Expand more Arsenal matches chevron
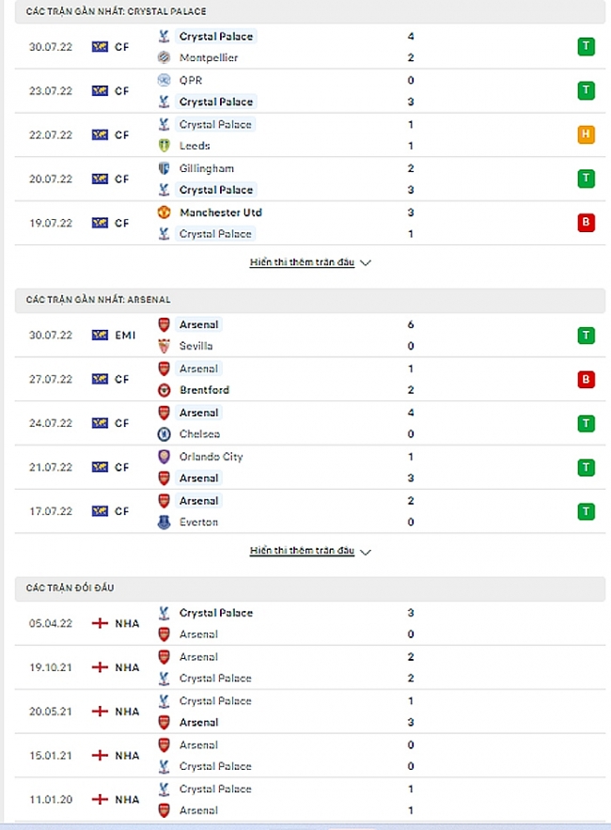 pos(366,552)
